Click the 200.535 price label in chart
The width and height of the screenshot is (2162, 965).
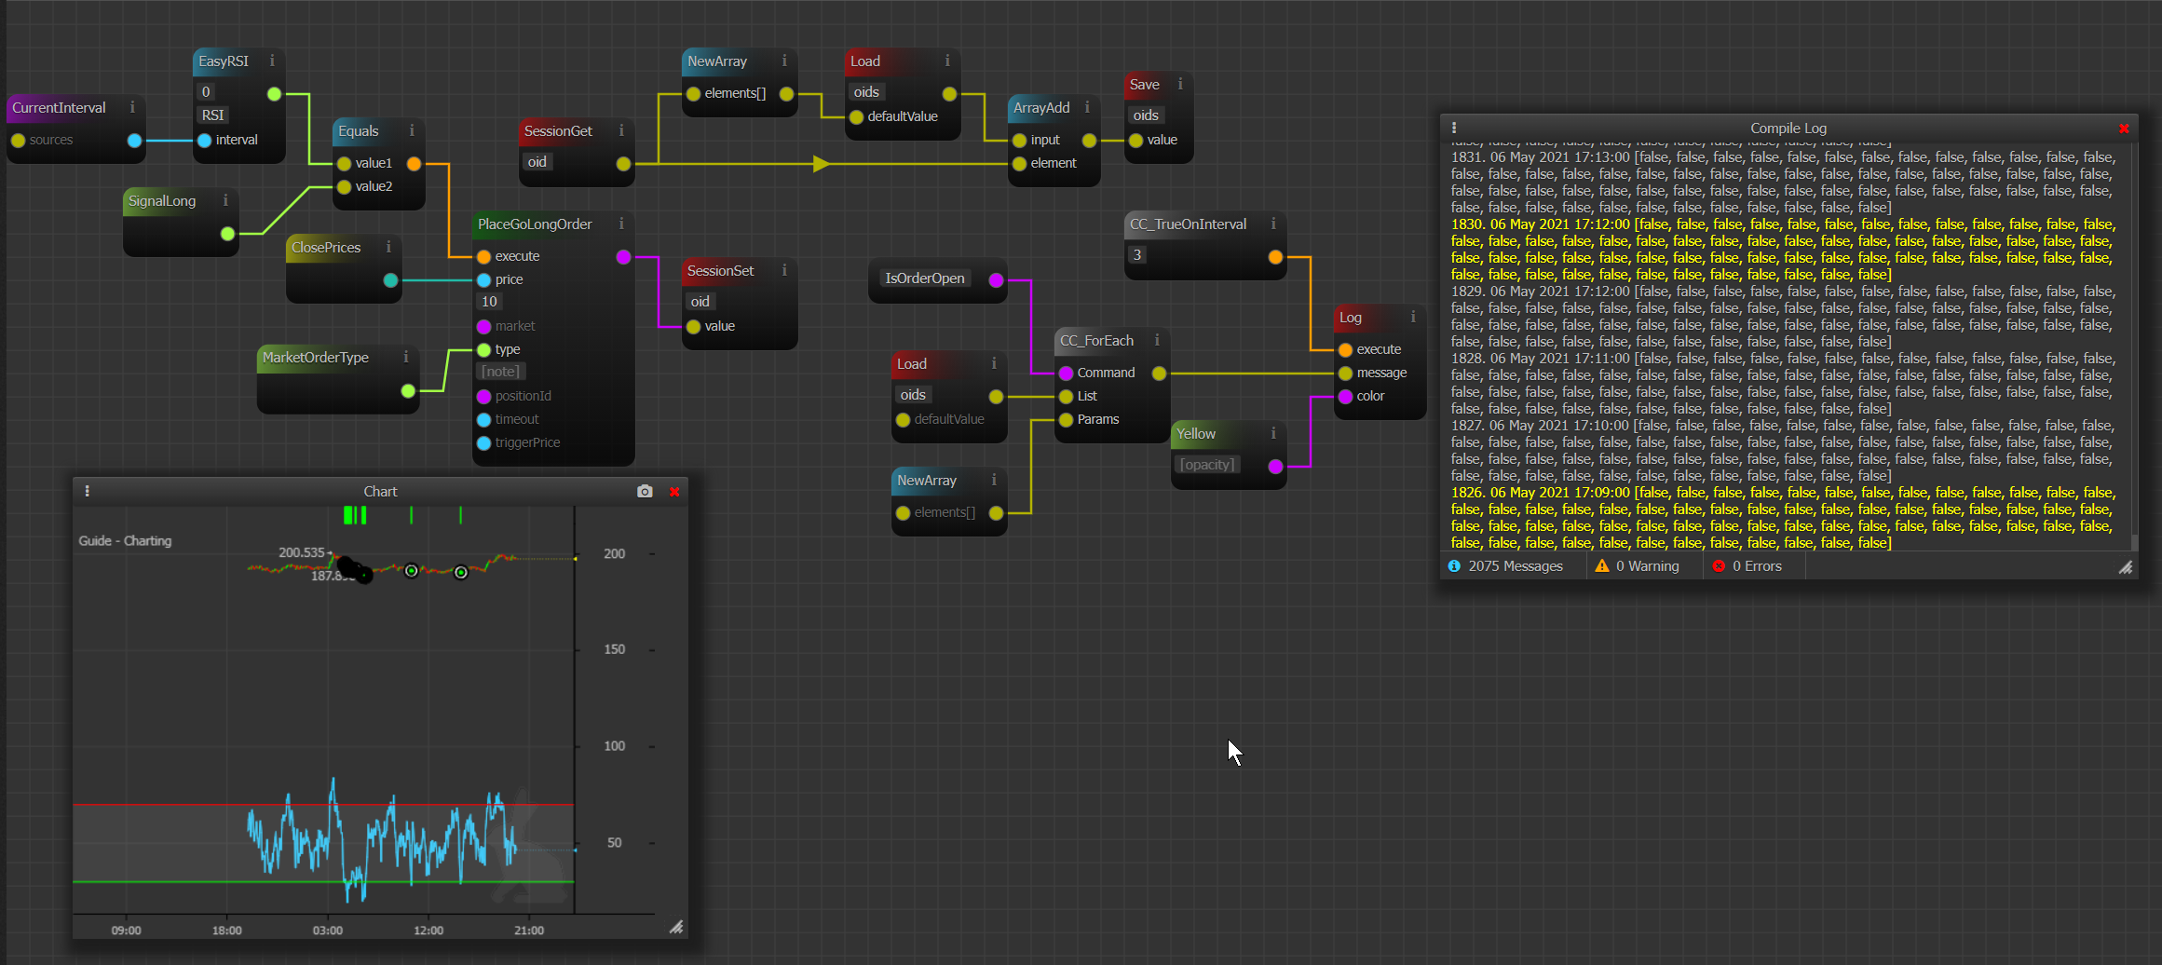point(302,552)
